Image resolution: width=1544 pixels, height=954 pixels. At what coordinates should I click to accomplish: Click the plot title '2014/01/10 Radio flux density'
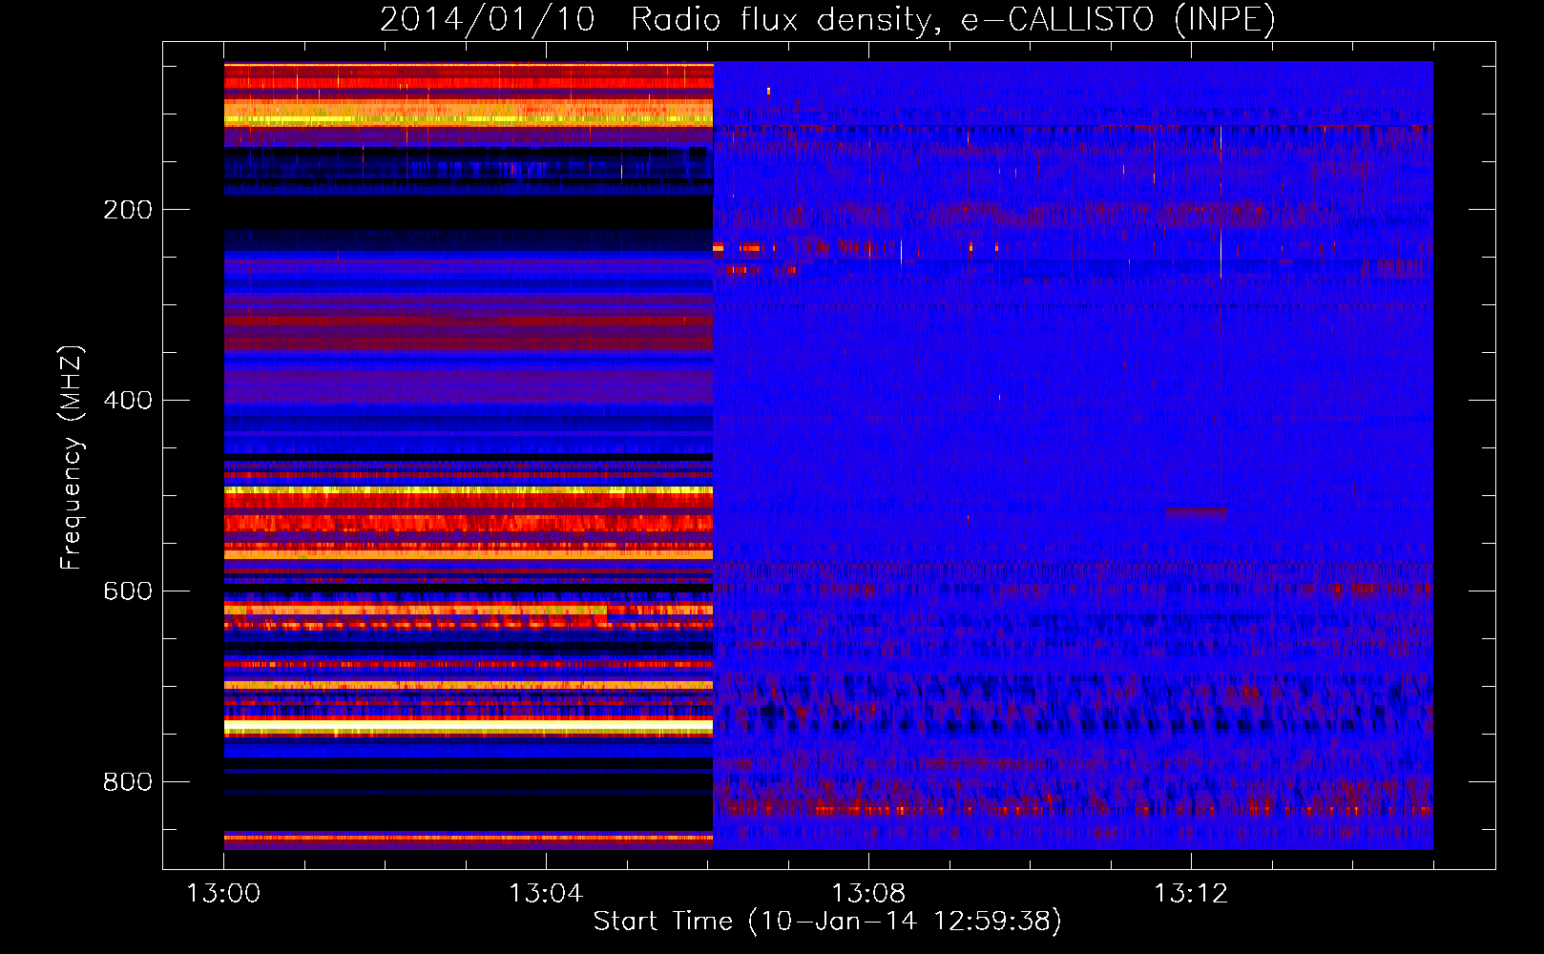(x=827, y=20)
